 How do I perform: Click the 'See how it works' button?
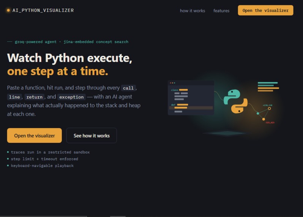click(92, 136)
